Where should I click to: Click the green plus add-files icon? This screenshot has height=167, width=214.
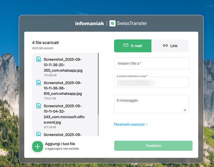[38, 147]
